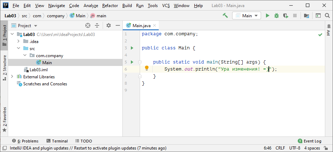Open Project panel settings gear
The width and height of the screenshot is (333, 152).
[109, 26]
